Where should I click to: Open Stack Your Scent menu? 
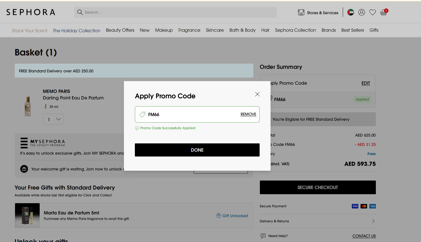[x=30, y=31]
